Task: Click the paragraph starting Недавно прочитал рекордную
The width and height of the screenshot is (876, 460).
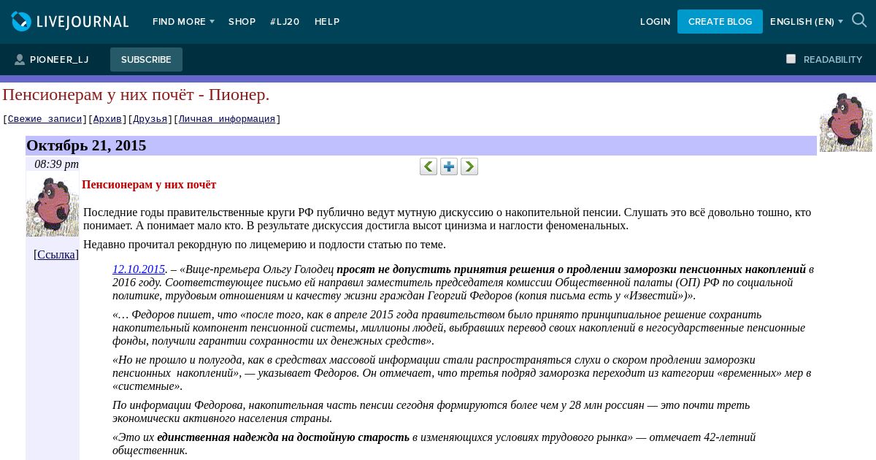Action: (x=264, y=245)
